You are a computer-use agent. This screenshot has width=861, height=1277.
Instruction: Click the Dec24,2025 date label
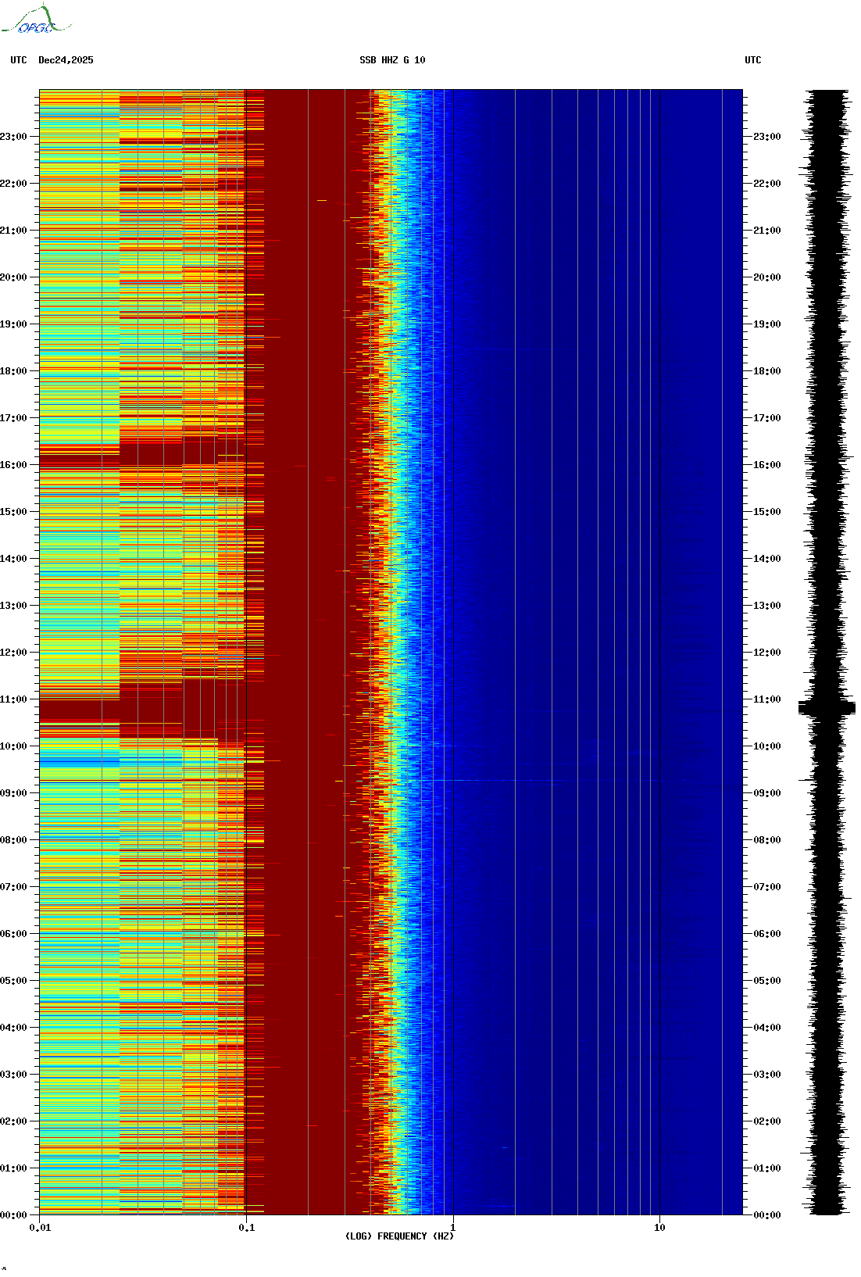coord(66,60)
